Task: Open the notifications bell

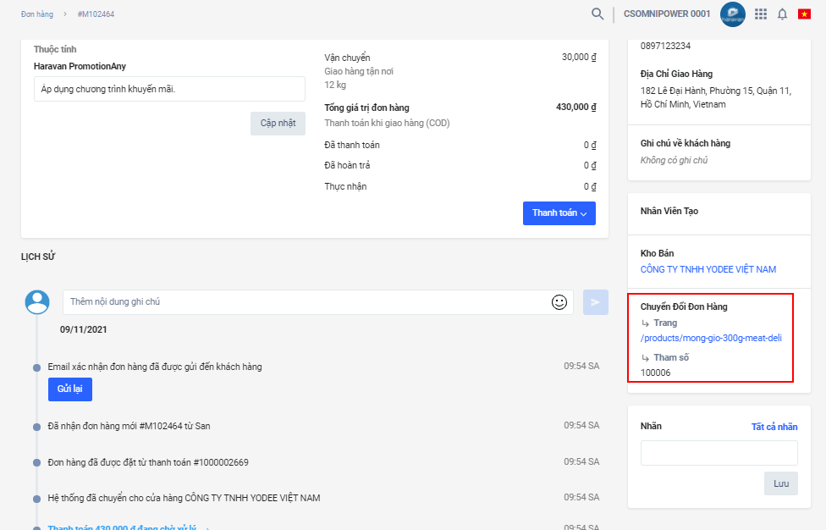Action: (782, 14)
